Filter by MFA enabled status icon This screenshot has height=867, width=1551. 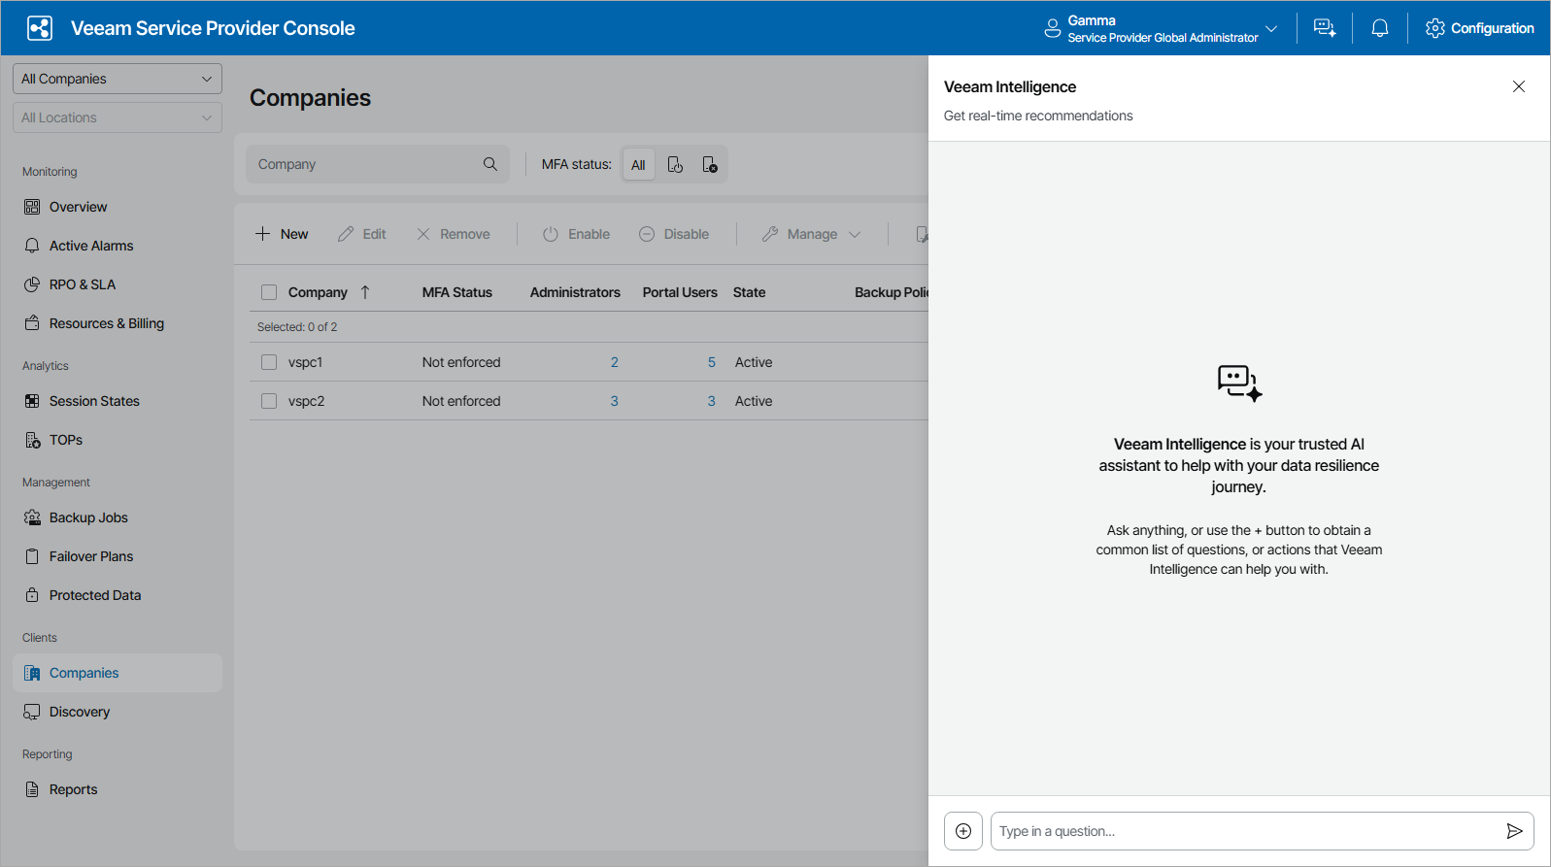coord(675,165)
